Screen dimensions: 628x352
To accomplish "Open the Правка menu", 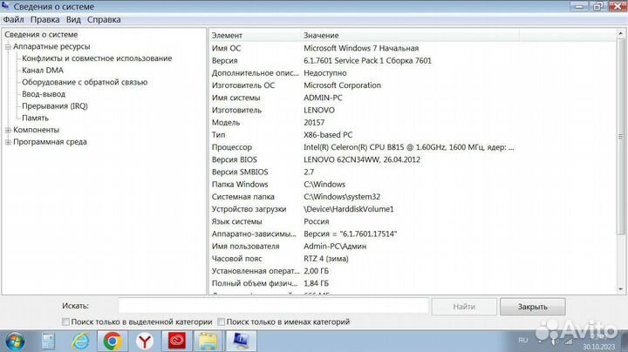I will 44,19.
